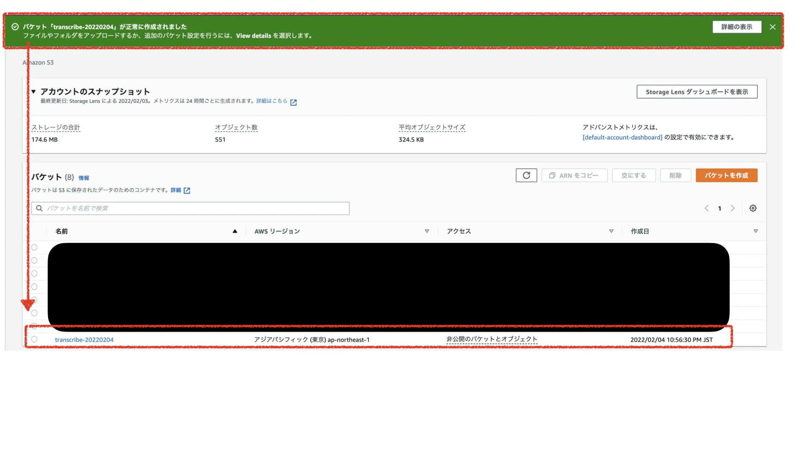
Task: Click external link icon next to bucket 詳細
Action: point(187,190)
